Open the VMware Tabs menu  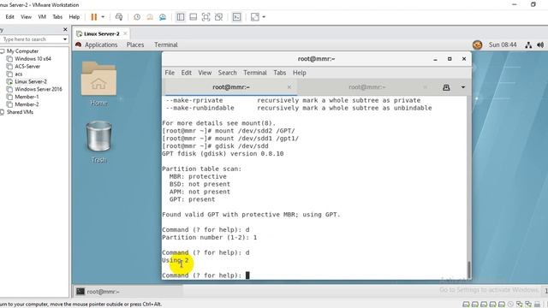(x=57, y=17)
